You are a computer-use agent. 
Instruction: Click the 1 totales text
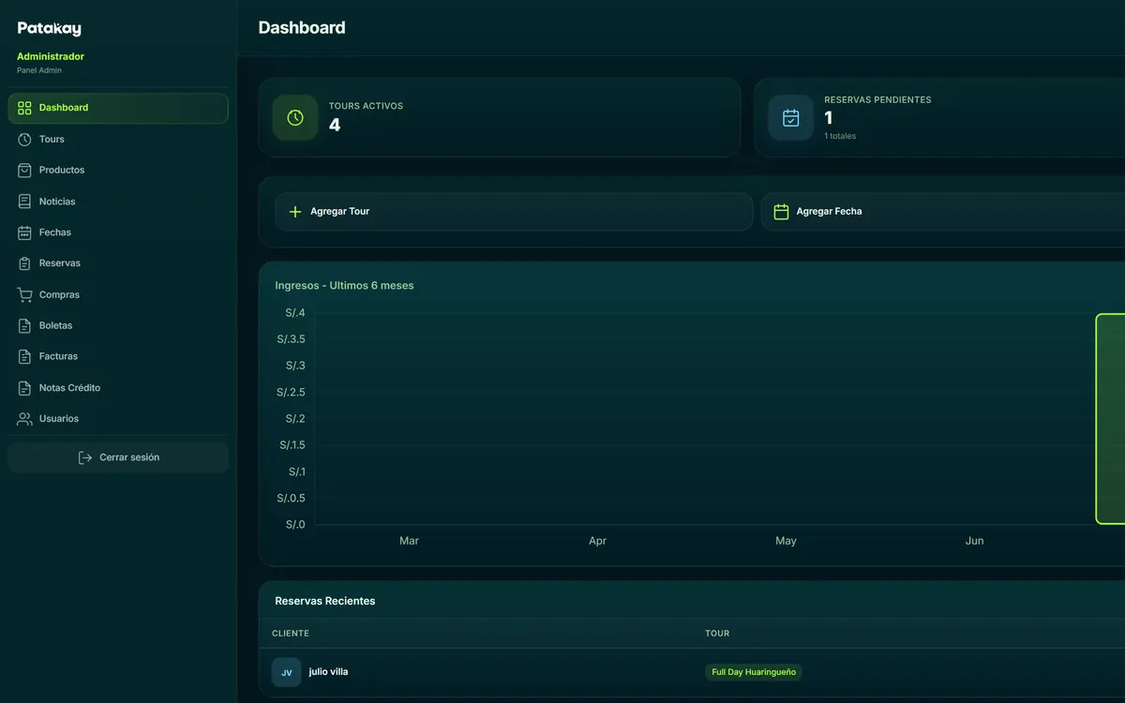pos(840,136)
